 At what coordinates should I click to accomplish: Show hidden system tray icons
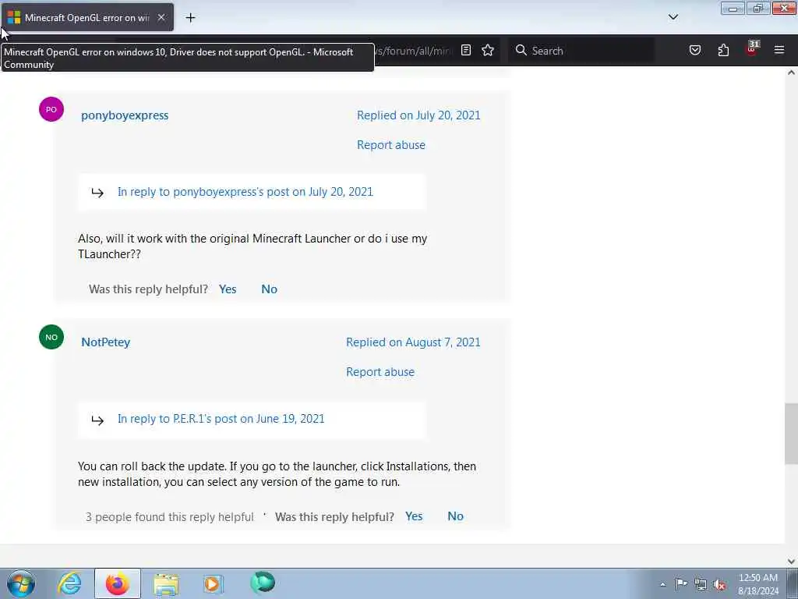point(662,584)
